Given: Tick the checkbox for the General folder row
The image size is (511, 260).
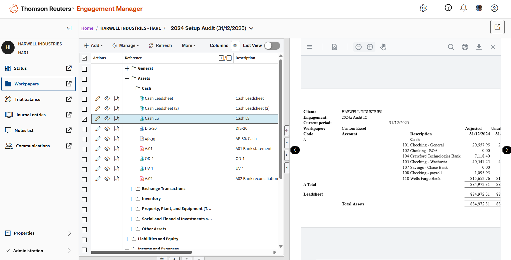Looking at the screenshot, I should click(x=85, y=69).
